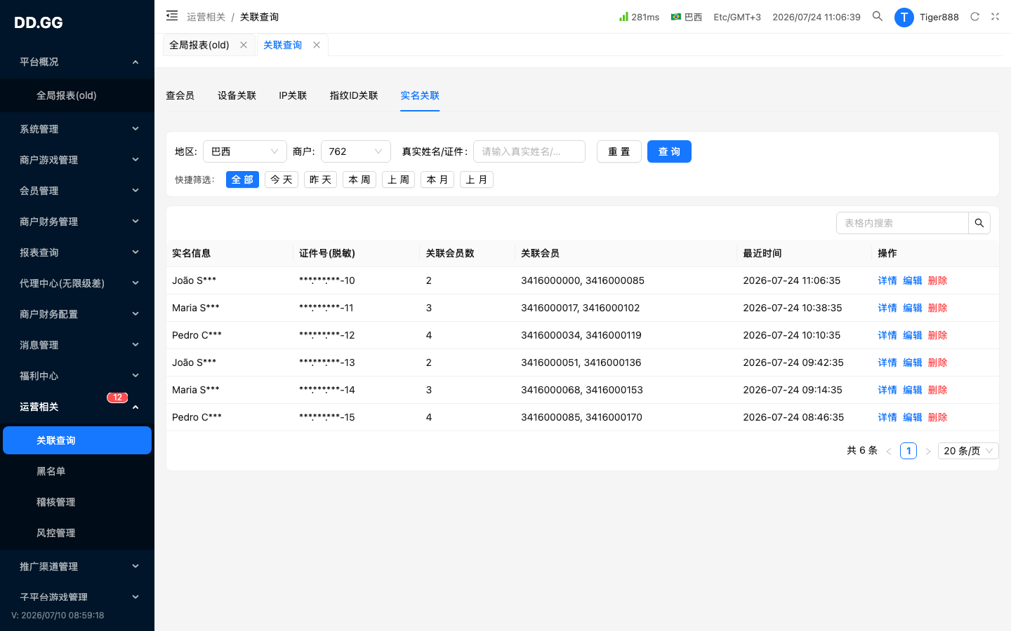Switch to the 指纹ID关联 tab
Screen dimensions: 1011x631
tap(354, 95)
